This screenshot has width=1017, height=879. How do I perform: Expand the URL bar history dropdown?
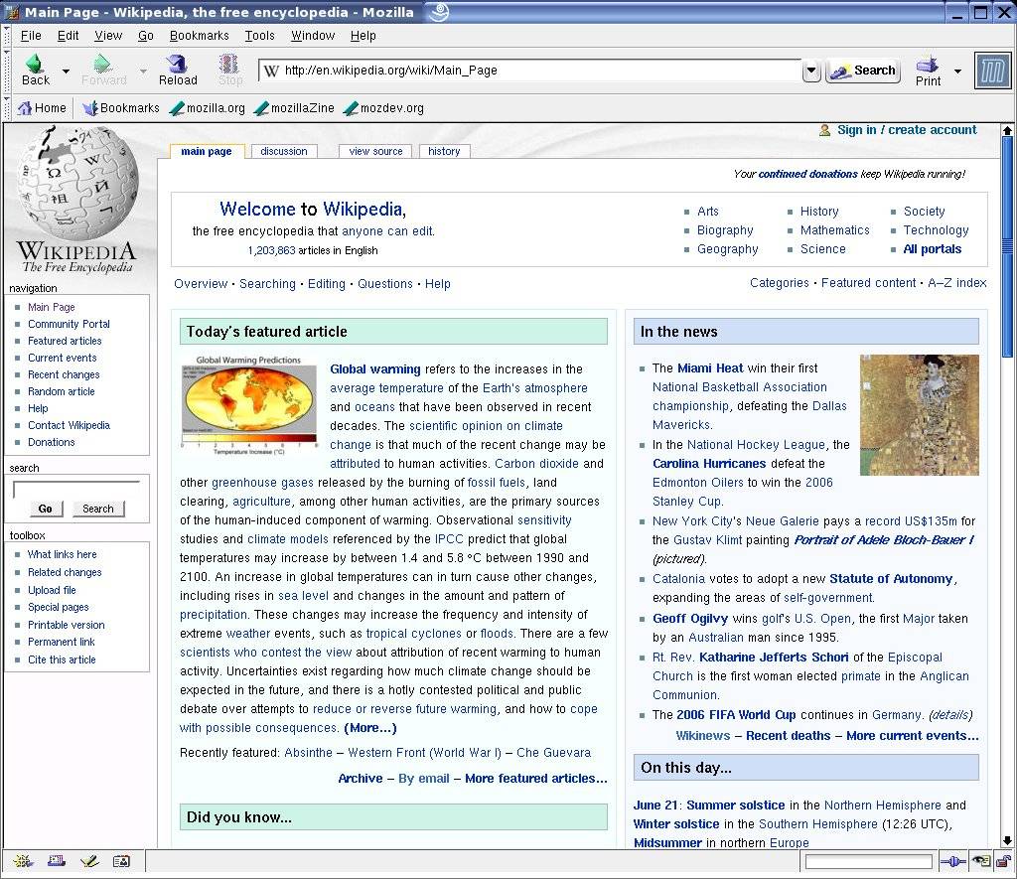[811, 71]
